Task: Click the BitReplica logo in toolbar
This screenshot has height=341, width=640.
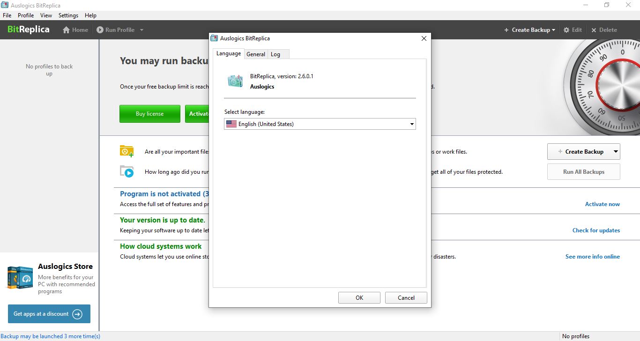Action: [x=29, y=30]
